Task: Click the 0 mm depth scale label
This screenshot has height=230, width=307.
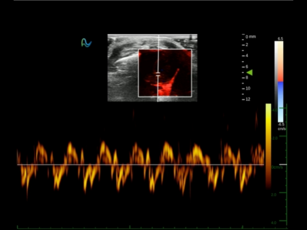Action: click(251, 37)
